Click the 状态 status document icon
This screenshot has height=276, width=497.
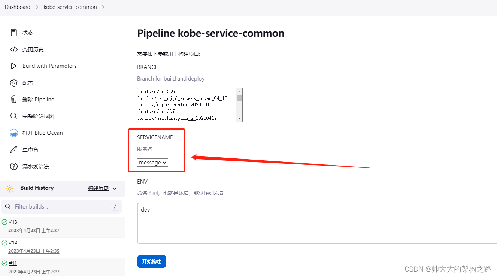[14, 33]
